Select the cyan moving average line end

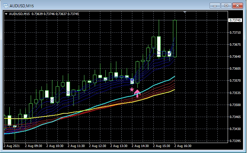point(174,77)
